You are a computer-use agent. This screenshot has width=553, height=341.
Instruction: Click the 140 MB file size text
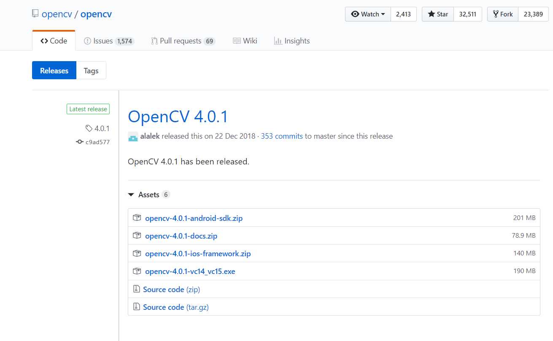(x=524, y=253)
